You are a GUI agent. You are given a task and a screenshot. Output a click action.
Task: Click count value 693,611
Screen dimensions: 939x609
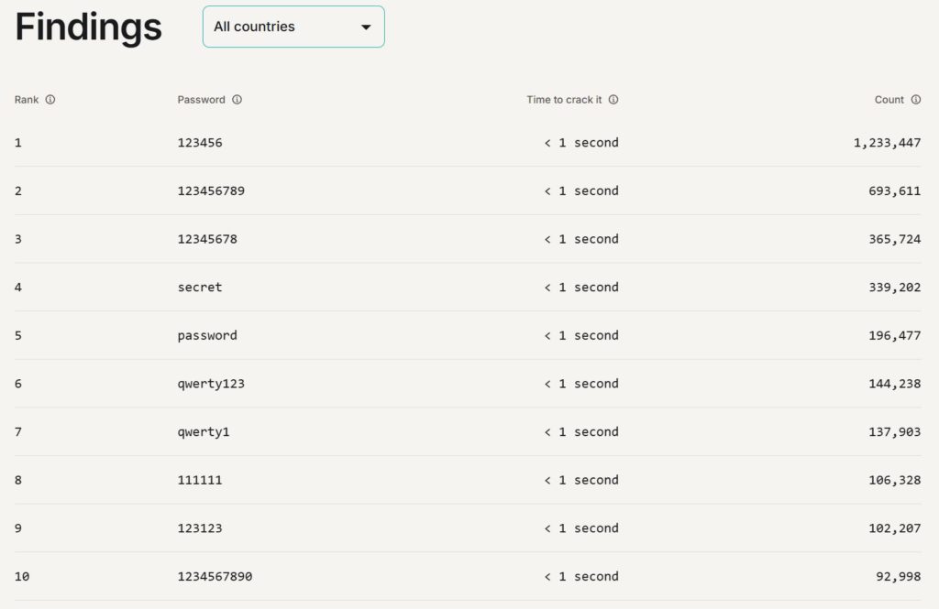895,190
